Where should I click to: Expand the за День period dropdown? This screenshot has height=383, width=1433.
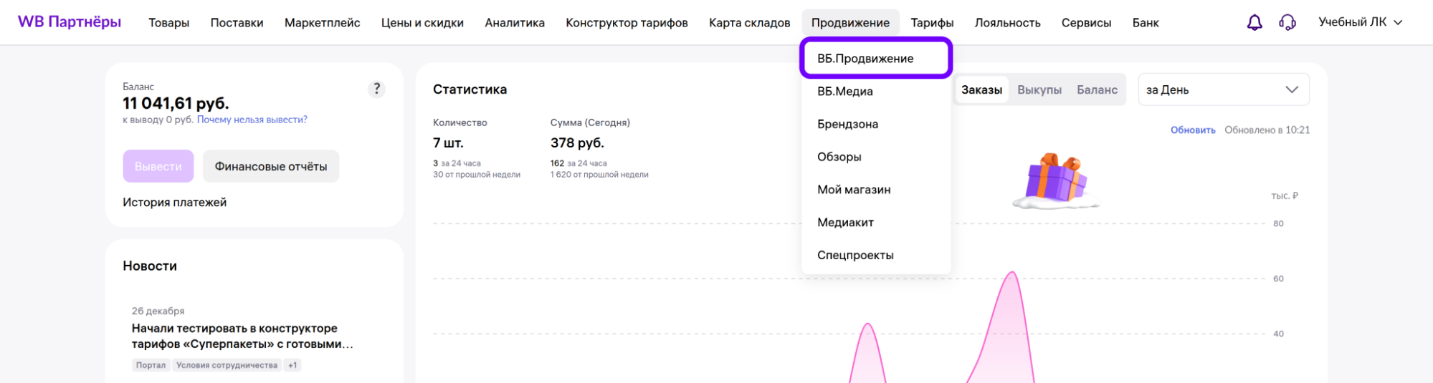1223,90
